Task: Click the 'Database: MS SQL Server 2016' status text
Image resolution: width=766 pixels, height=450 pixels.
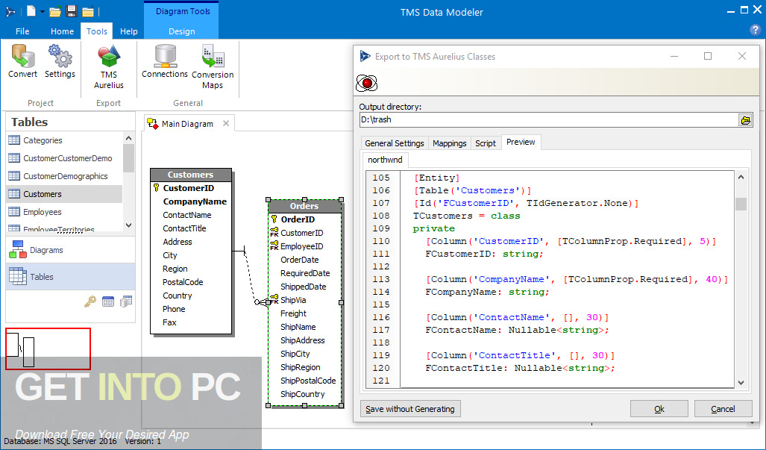Action: point(60,441)
